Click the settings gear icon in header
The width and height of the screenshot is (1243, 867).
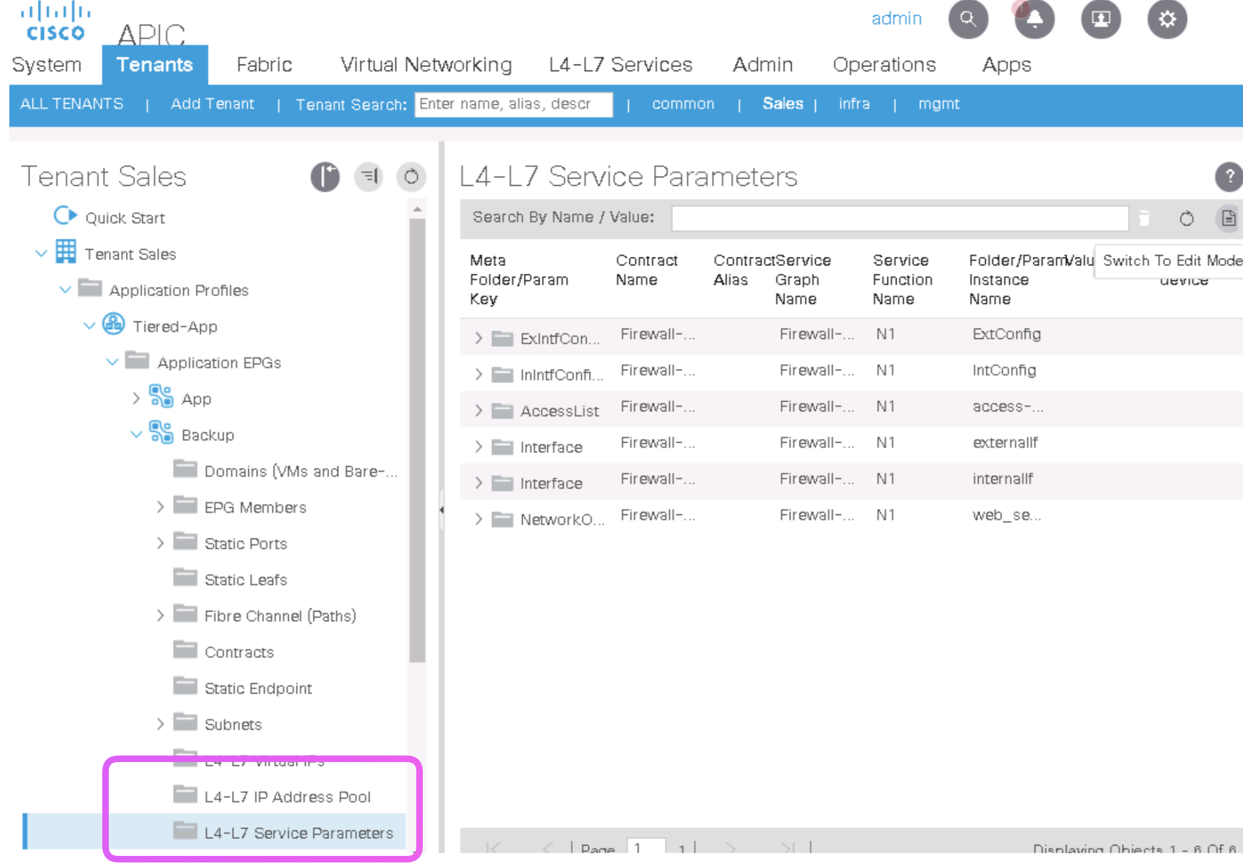[1166, 20]
